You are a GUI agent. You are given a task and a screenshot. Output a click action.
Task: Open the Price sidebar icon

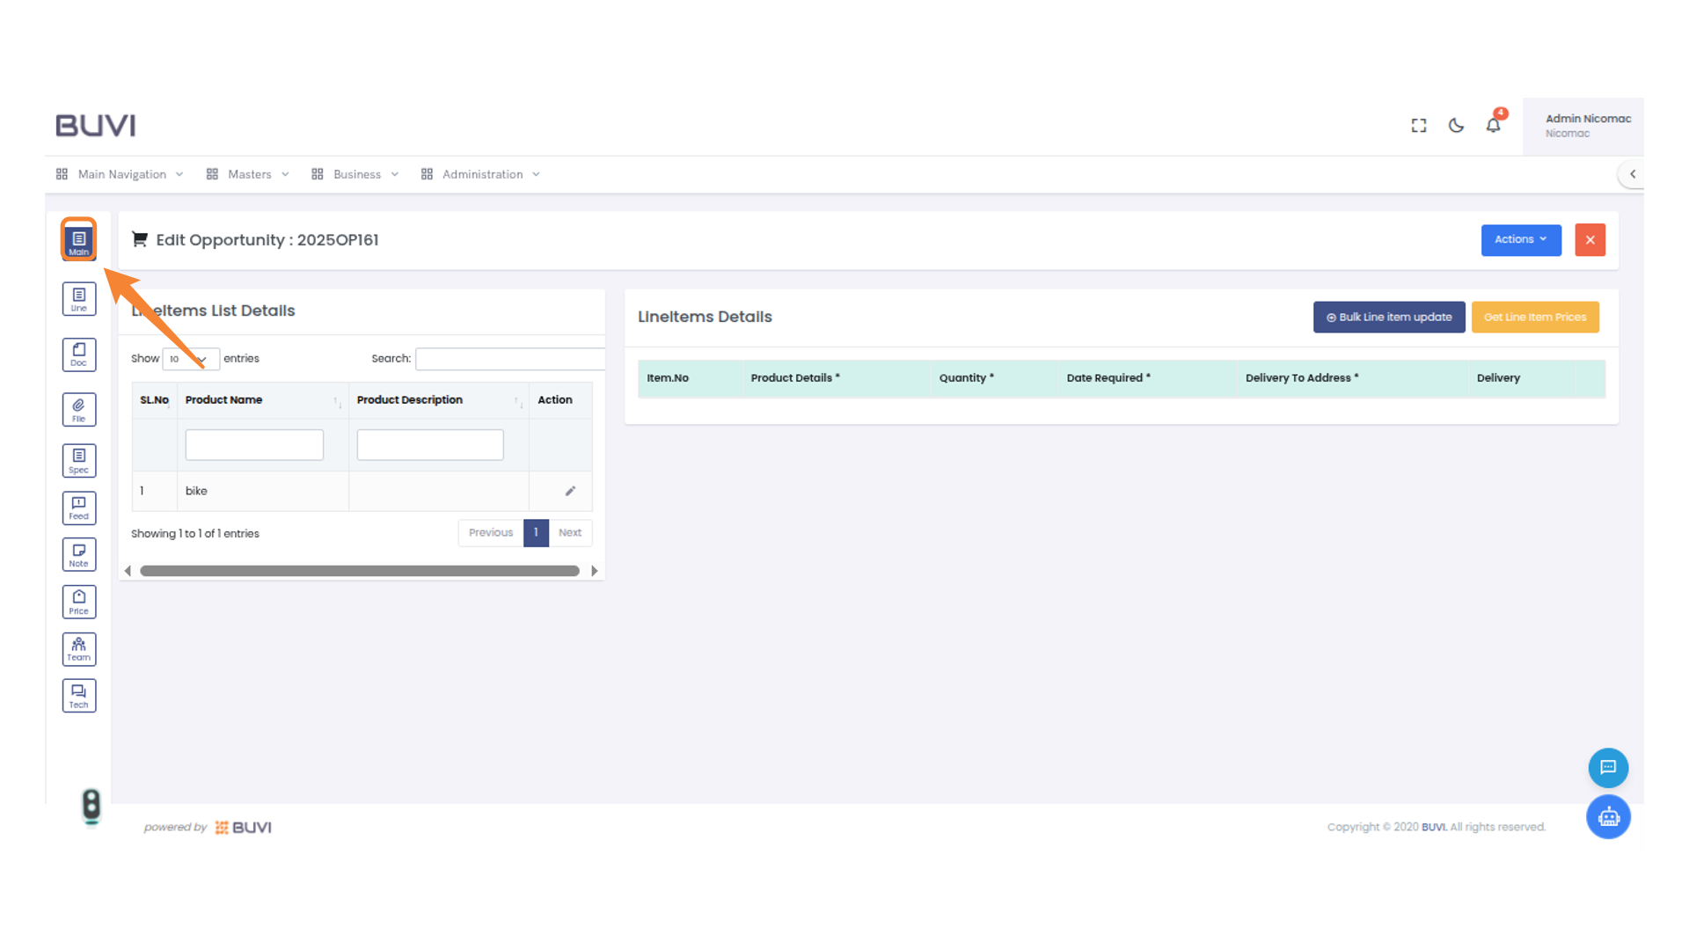[x=79, y=603]
